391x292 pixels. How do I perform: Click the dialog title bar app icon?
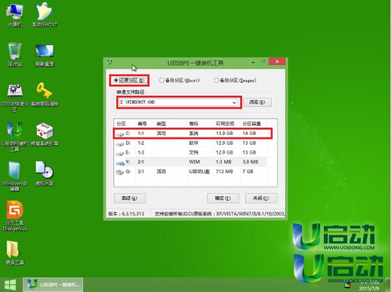[109, 63]
